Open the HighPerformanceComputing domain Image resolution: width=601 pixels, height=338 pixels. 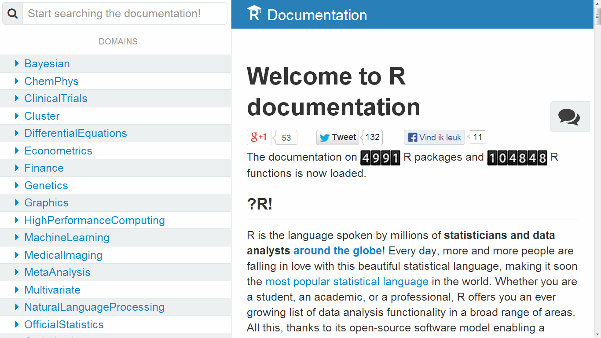[x=95, y=220]
